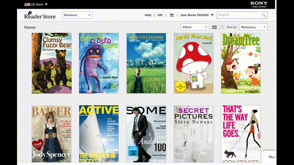The image size is (294, 165).
Task: Open Baiser magazine cover
Action: tap(51, 134)
